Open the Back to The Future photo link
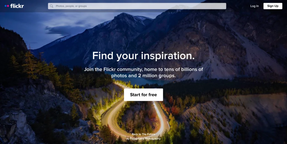287x144 pixels. pyautogui.click(x=143, y=134)
